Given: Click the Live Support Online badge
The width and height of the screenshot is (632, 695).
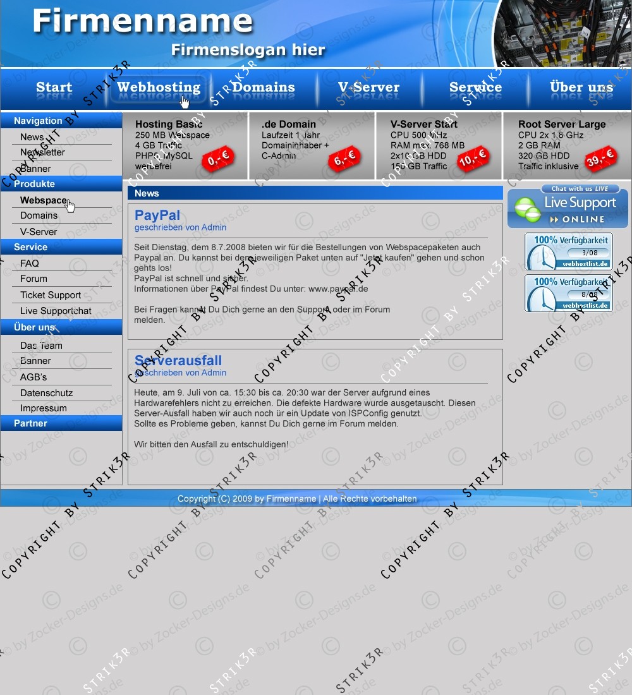Looking at the screenshot, I should pos(568,207).
